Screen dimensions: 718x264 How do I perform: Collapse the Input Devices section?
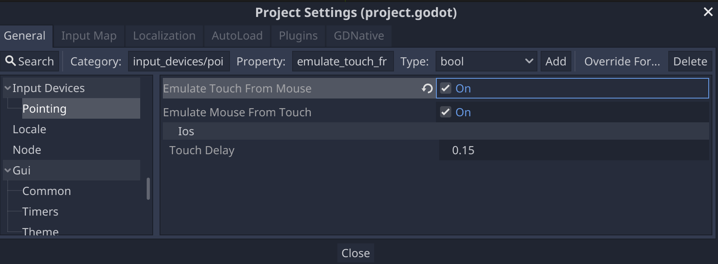7,88
